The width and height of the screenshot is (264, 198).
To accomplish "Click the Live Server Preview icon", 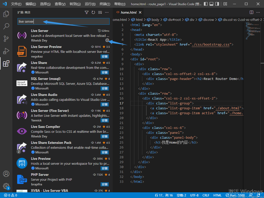I will pyautogui.click(x=22, y=51).
